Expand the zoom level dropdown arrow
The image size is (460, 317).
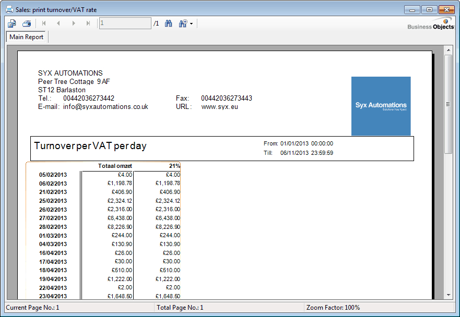(x=192, y=24)
